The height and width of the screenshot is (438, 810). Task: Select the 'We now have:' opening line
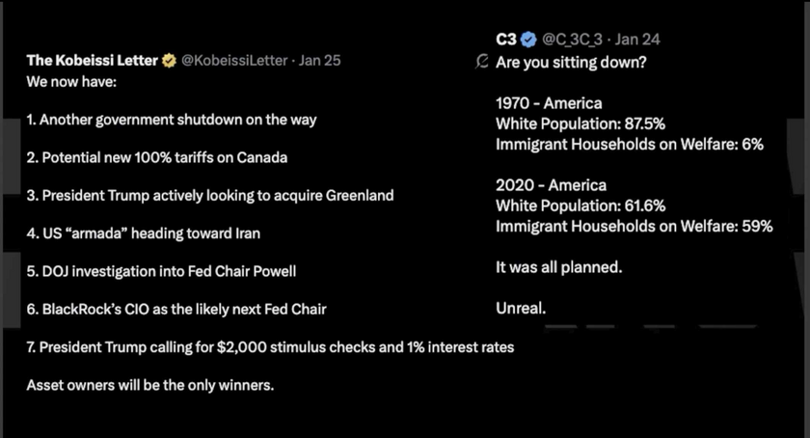coord(71,82)
